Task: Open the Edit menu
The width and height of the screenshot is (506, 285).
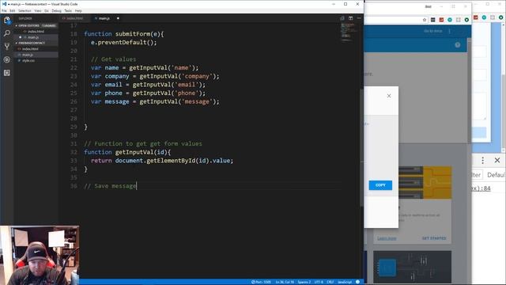Action: (x=13, y=10)
